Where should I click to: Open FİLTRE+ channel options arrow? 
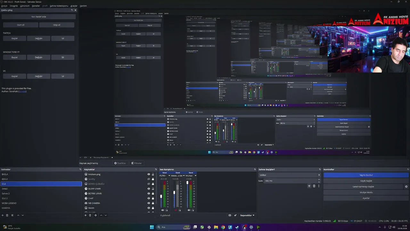169,175
